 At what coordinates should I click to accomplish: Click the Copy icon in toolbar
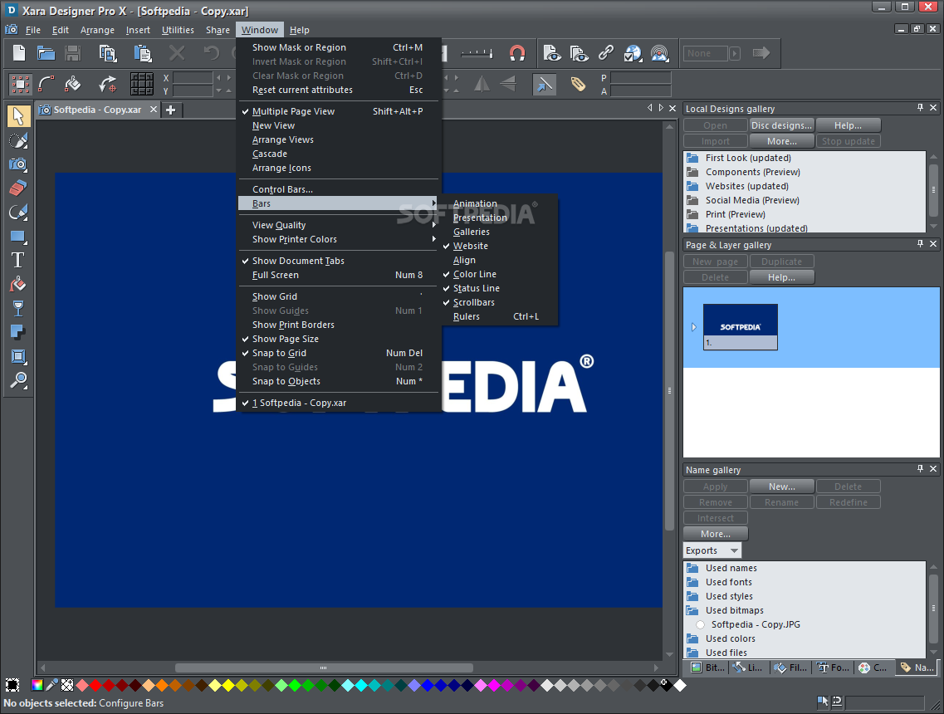pyautogui.click(x=108, y=53)
